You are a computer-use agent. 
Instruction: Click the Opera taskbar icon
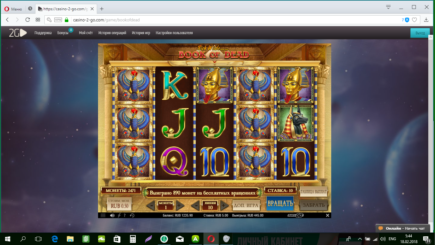pos(211,239)
